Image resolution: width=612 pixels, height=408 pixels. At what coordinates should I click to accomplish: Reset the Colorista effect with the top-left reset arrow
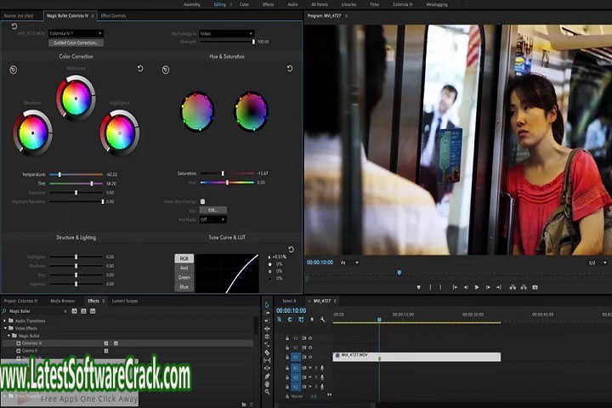(14, 26)
